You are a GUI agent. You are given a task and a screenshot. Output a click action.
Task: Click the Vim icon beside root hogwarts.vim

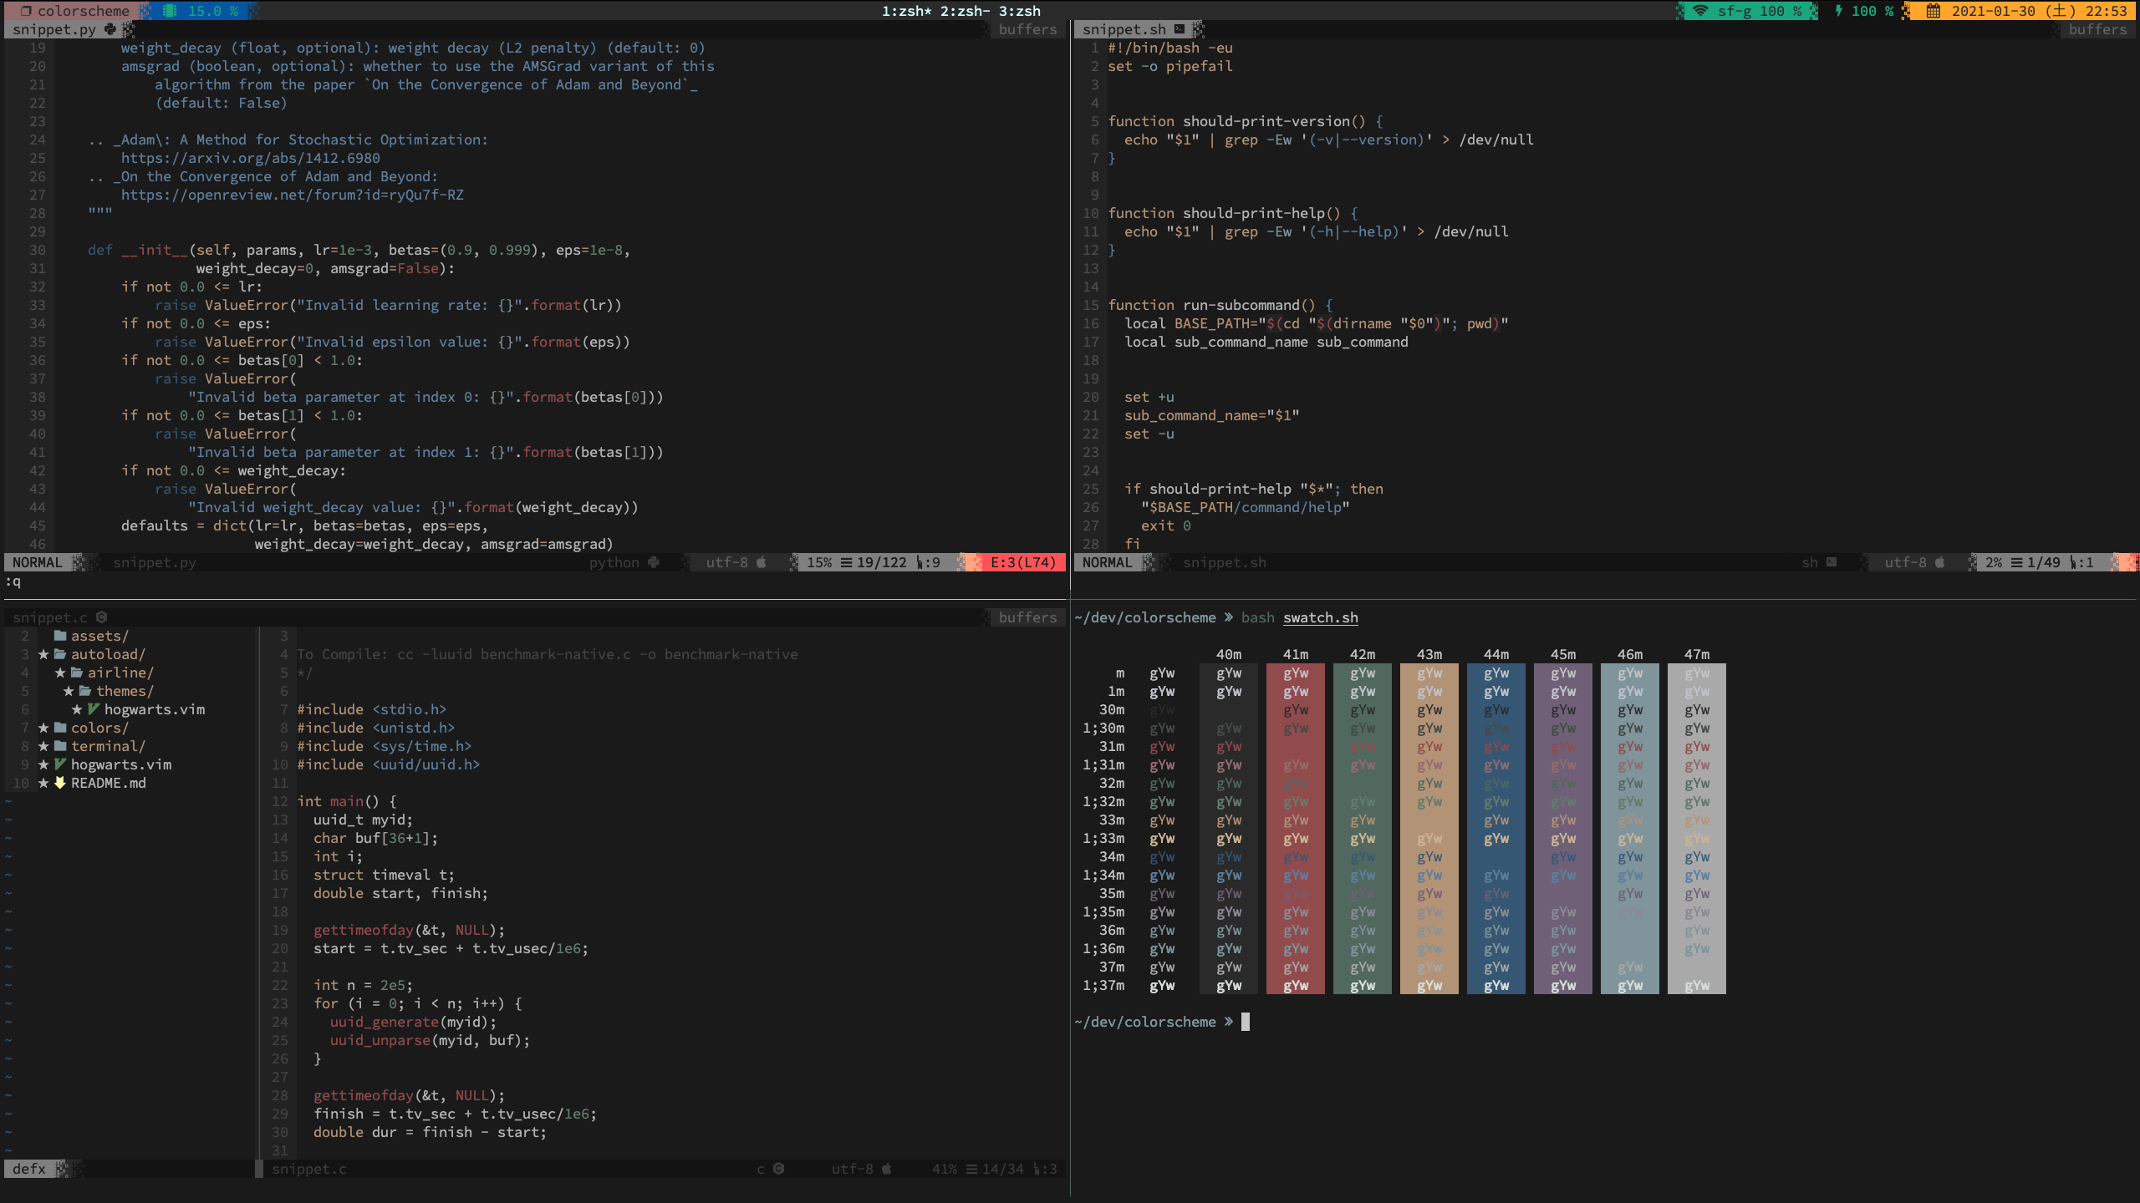pos(60,764)
